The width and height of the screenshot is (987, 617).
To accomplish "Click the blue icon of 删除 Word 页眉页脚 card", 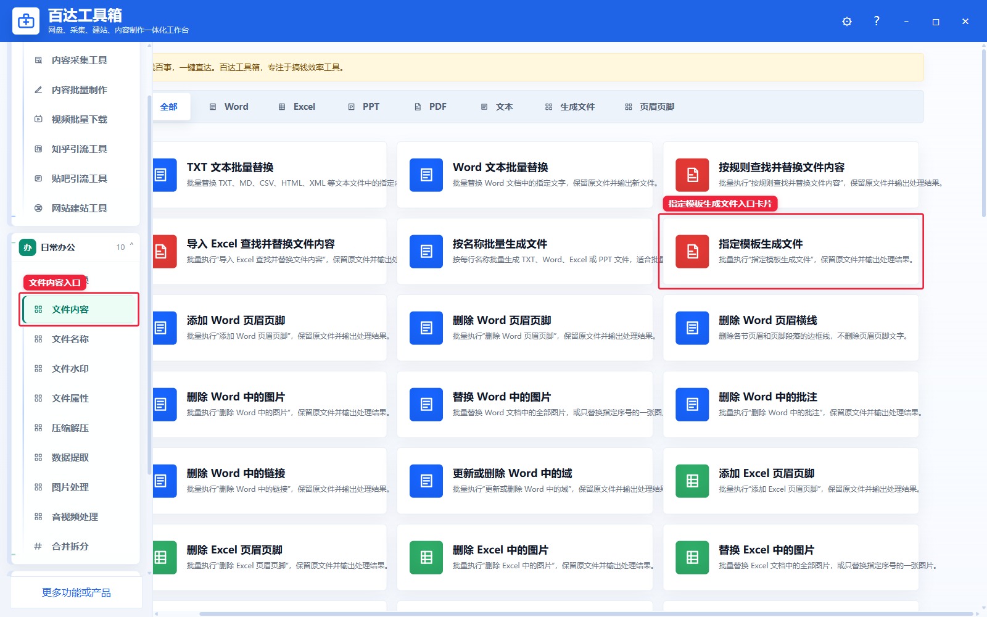I will point(426,328).
